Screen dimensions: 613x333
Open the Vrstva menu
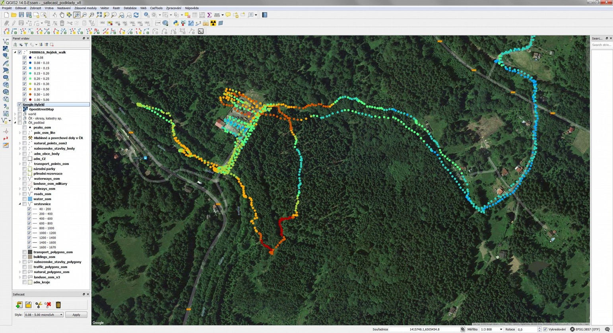[x=49, y=8]
